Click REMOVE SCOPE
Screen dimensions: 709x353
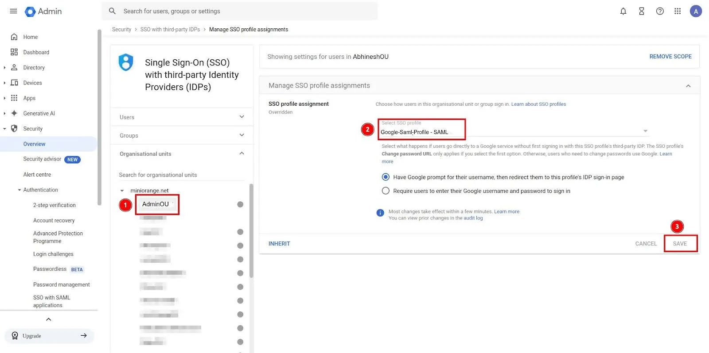[x=670, y=57]
